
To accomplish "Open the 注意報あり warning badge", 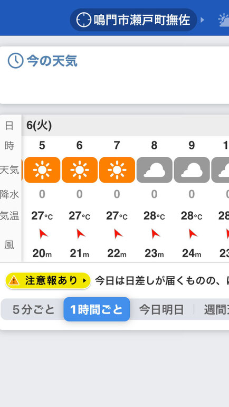I will click(48, 281).
